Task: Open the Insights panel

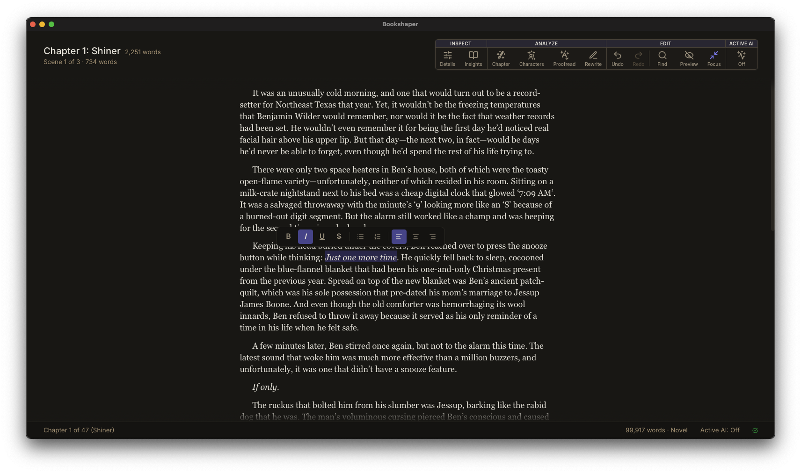Action: click(473, 58)
